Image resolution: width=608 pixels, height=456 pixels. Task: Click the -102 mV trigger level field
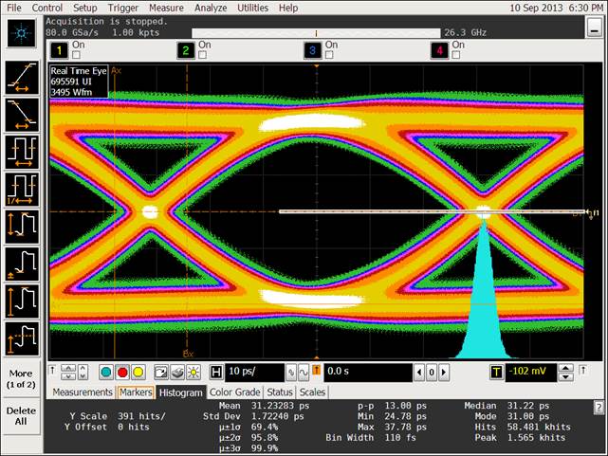click(530, 373)
